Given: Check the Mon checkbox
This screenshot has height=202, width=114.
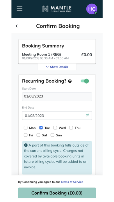Looking at the screenshot, I should [x=26, y=128].
